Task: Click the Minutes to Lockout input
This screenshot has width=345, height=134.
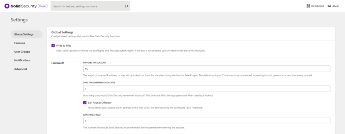Action: pos(206,69)
